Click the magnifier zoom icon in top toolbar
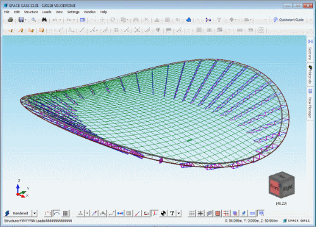The width and height of the screenshot is (316, 227). [33, 20]
